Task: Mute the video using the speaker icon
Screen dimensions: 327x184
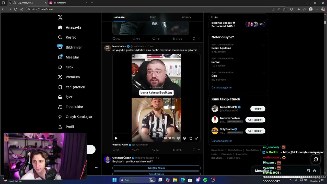Action: [178, 138]
